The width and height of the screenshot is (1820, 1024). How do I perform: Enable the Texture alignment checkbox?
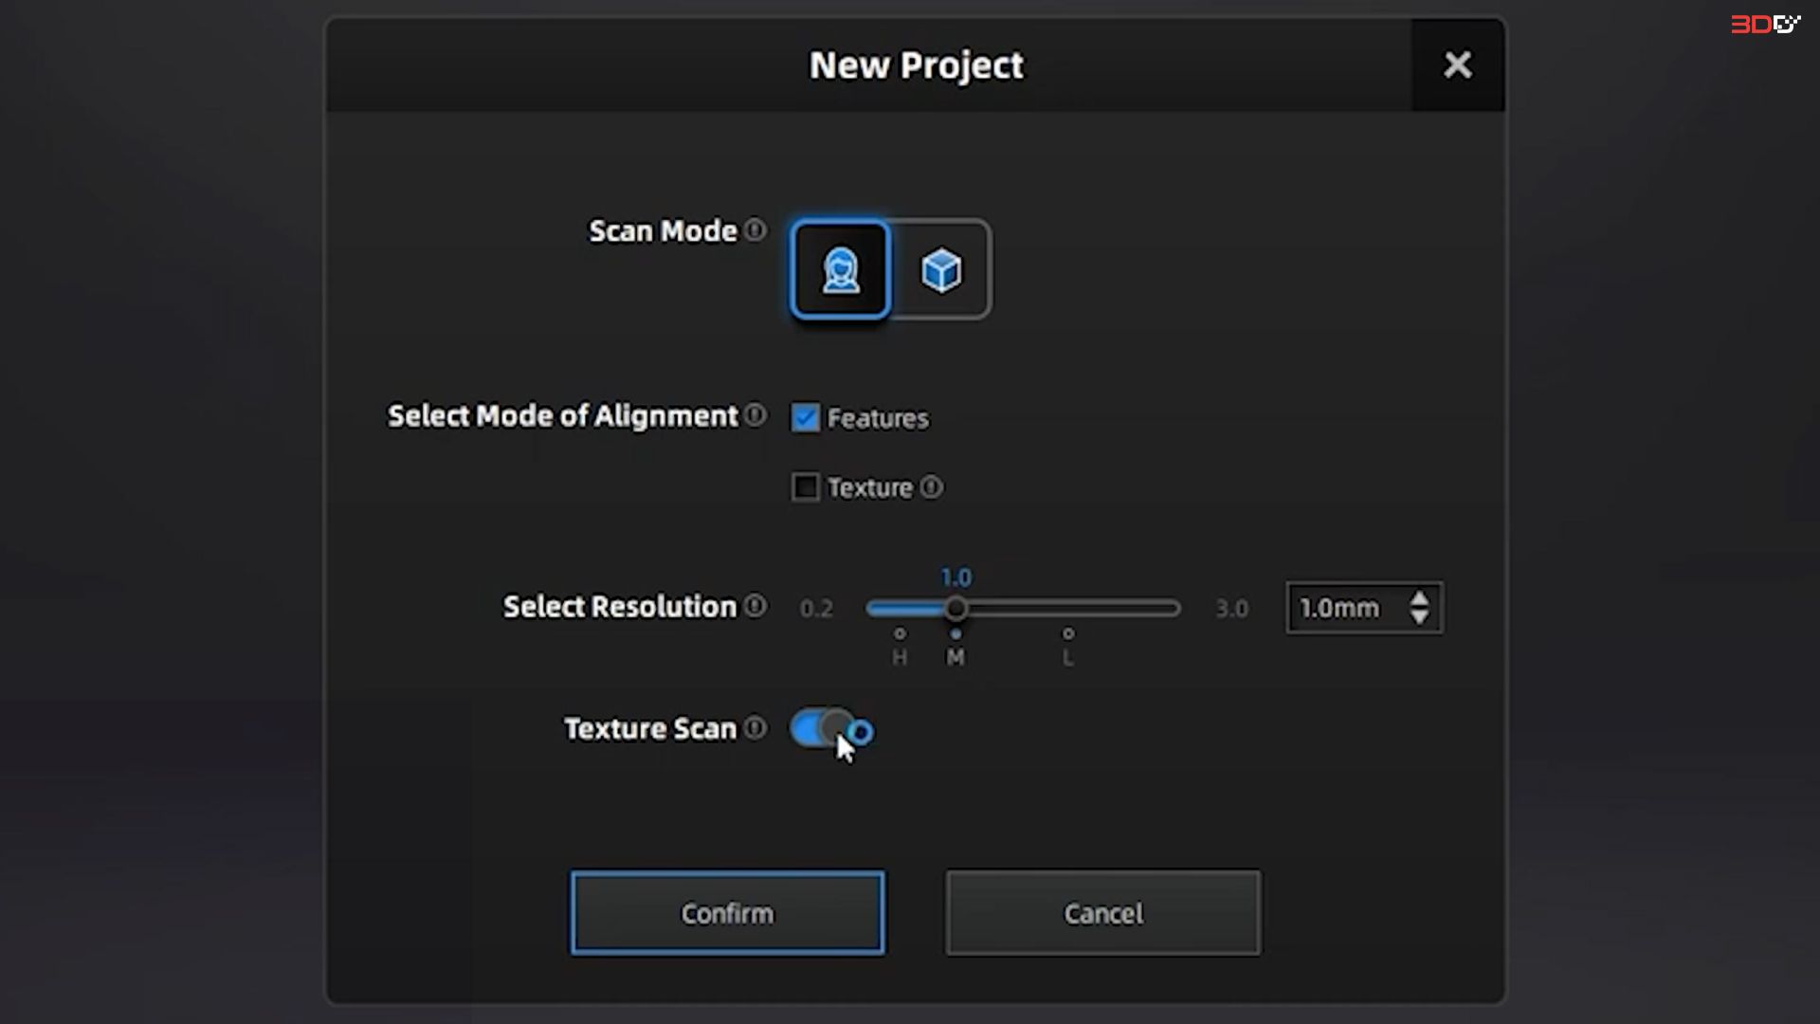pyautogui.click(x=805, y=487)
